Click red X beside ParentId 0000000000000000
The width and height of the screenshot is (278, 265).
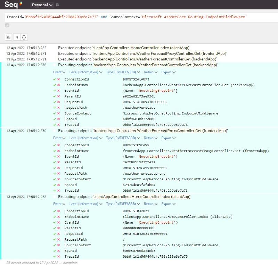(58, 228)
